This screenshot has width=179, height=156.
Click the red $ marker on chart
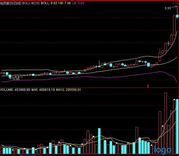(148, 86)
